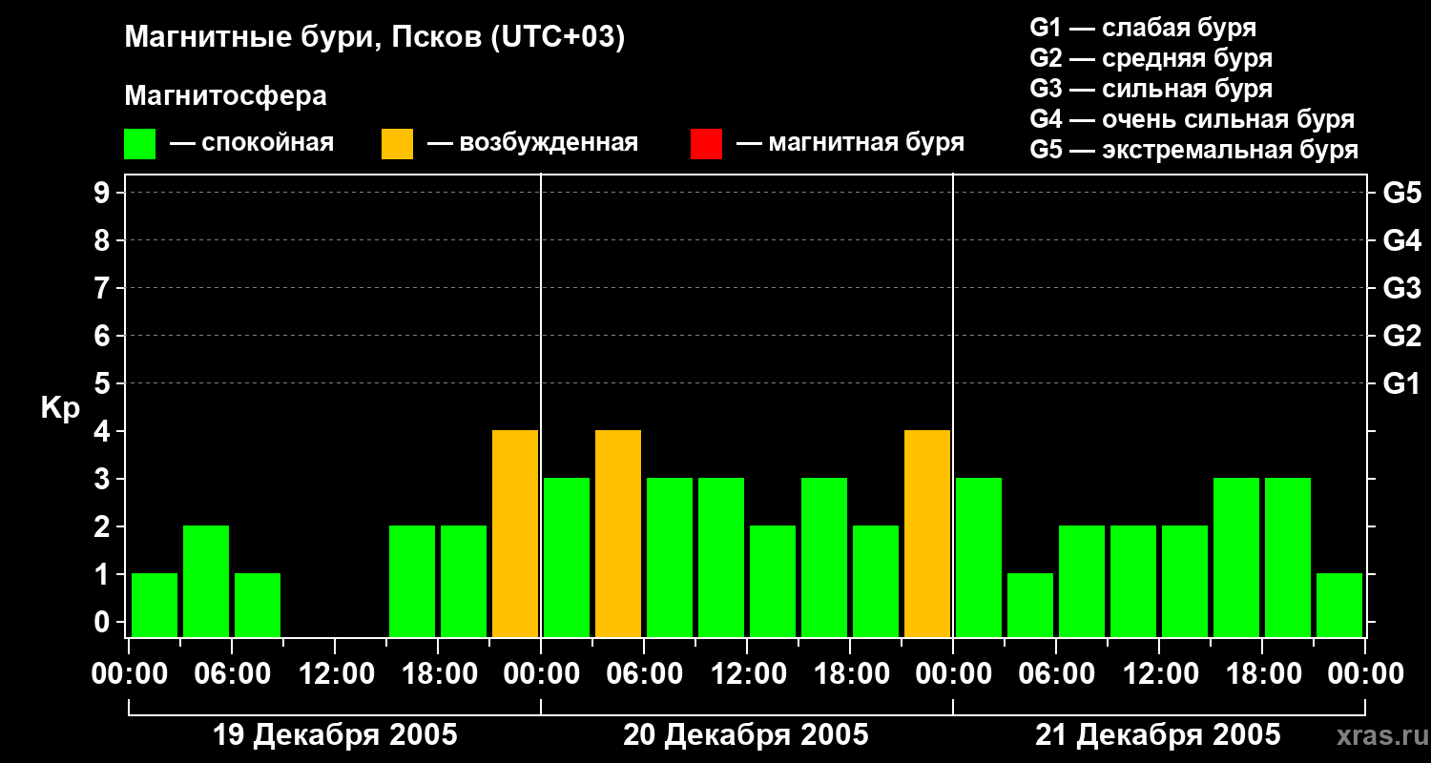Click the G4 mark on the right axis
Image resolution: width=1431 pixels, height=763 pixels.
point(1401,240)
